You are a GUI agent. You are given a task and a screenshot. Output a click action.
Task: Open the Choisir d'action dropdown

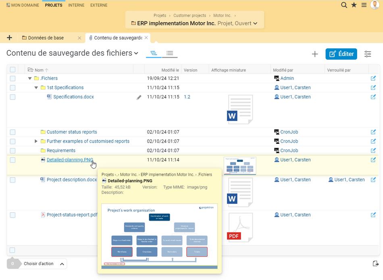click(x=44, y=264)
